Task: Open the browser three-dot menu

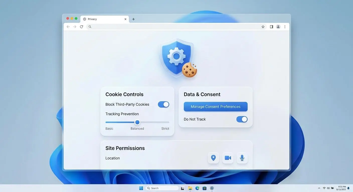Action: pos(285,27)
